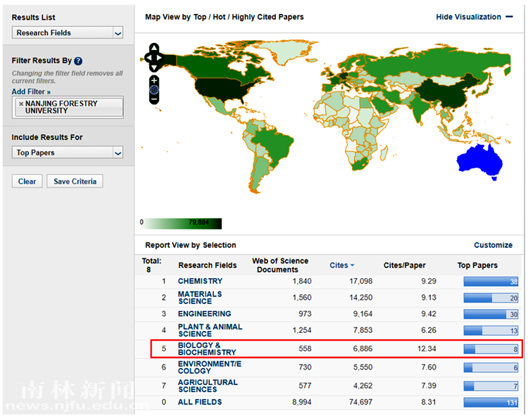Zoom in on the map with plus
This screenshot has width=528, height=416.
point(154,80)
